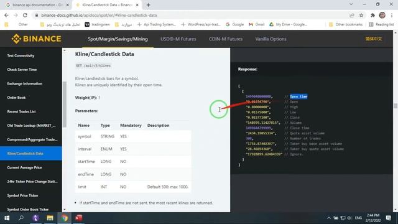
Task: Click the symbol parameter cell
Action: [x=85, y=136]
